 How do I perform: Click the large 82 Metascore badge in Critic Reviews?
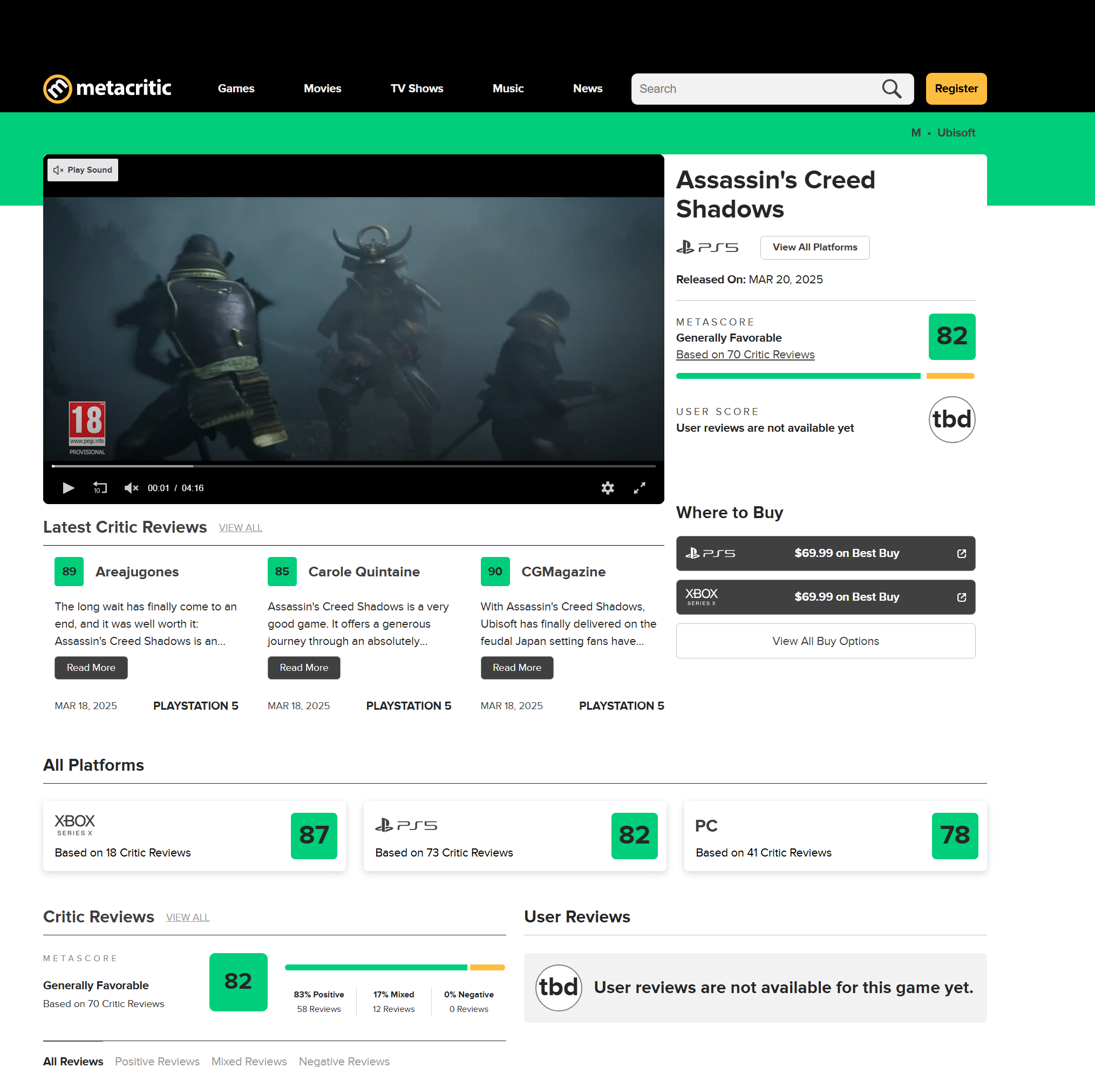point(238,982)
